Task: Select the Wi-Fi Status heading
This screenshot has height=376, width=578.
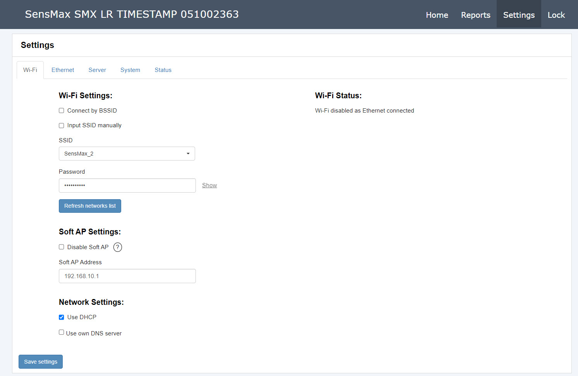Action: (x=338, y=96)
